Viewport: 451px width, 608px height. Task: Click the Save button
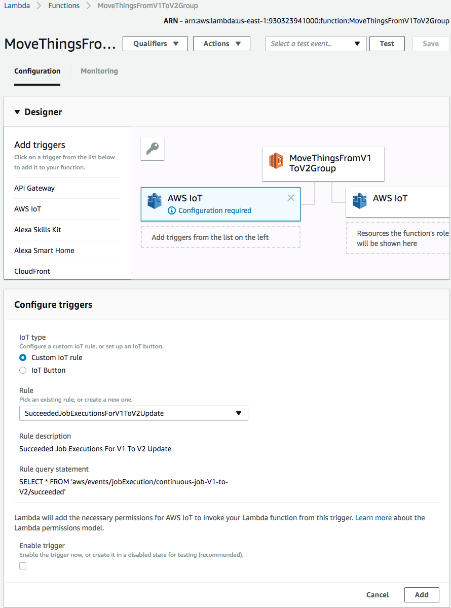tap(431, 44)
